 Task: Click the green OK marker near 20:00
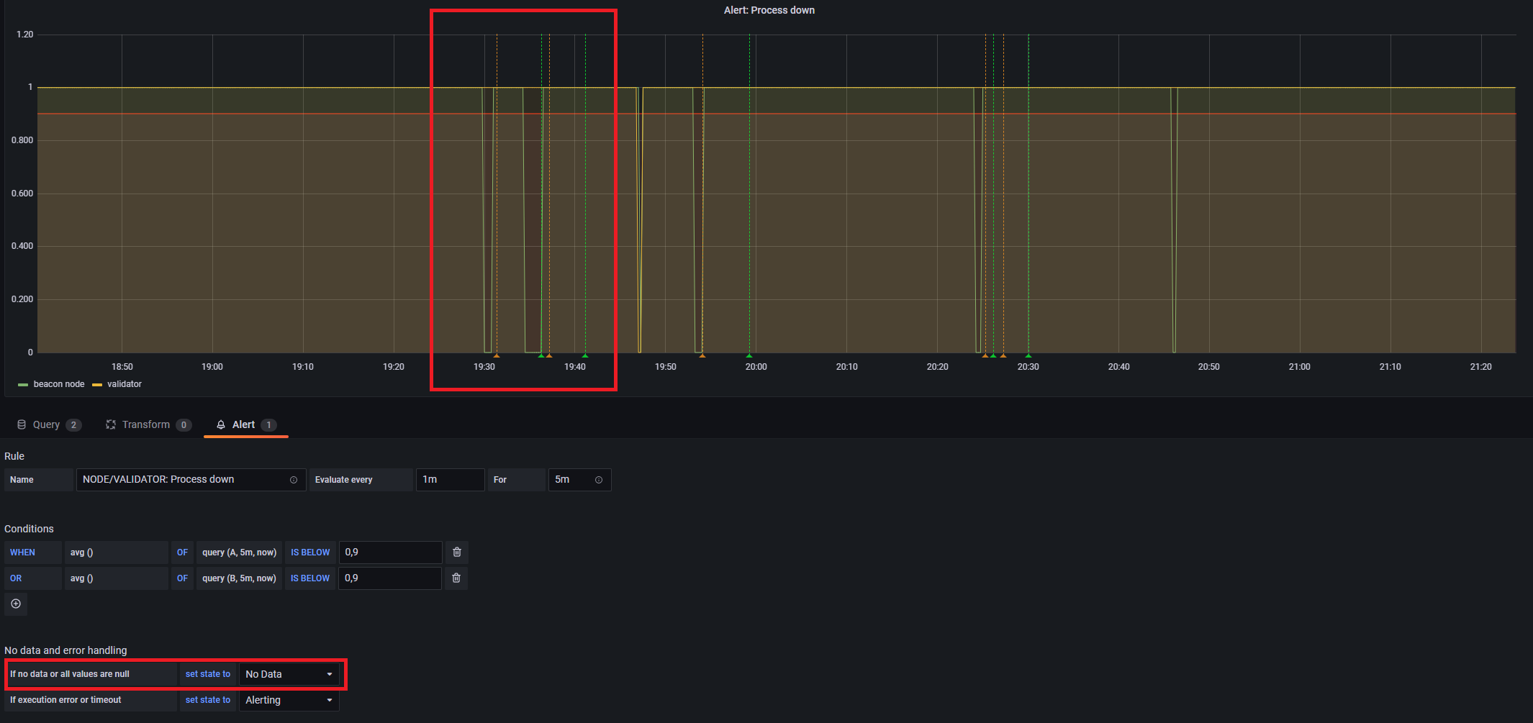point(749,355)
